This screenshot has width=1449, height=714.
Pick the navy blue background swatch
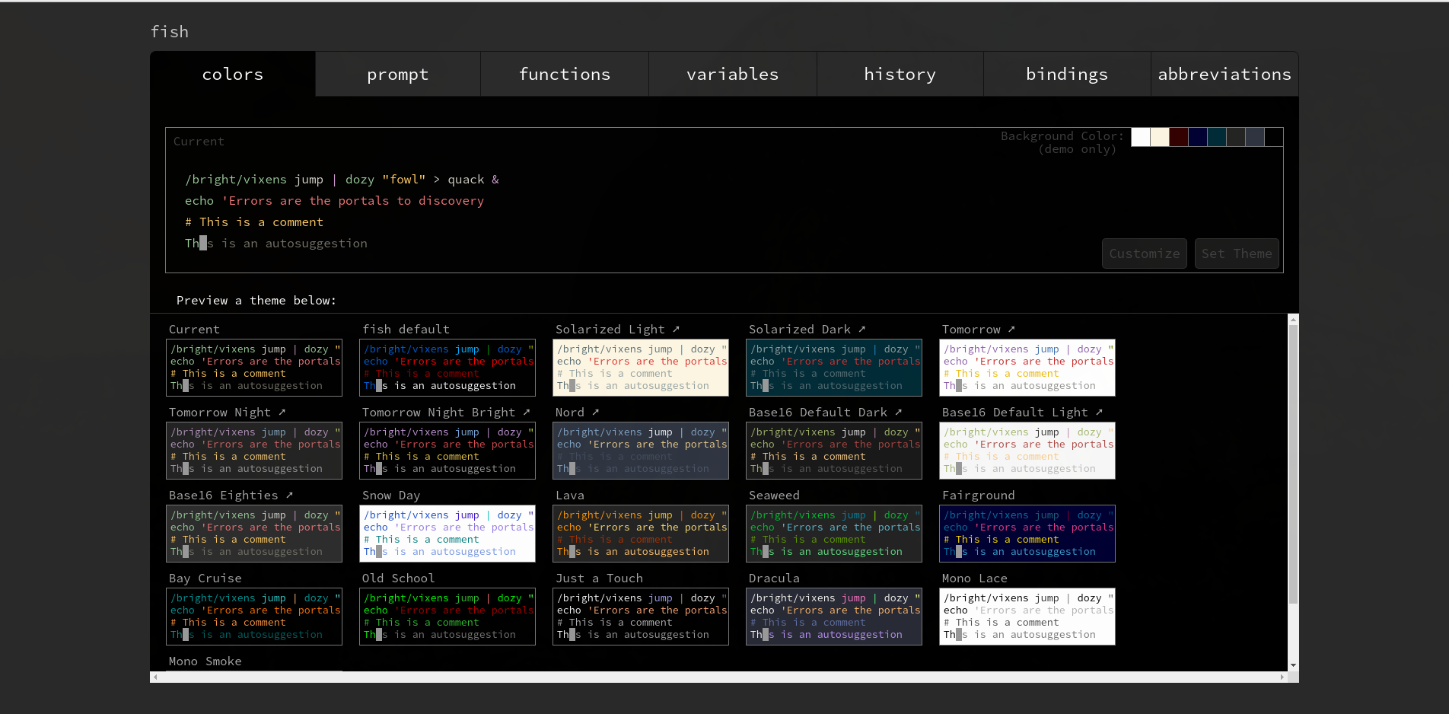(1197, 137)
